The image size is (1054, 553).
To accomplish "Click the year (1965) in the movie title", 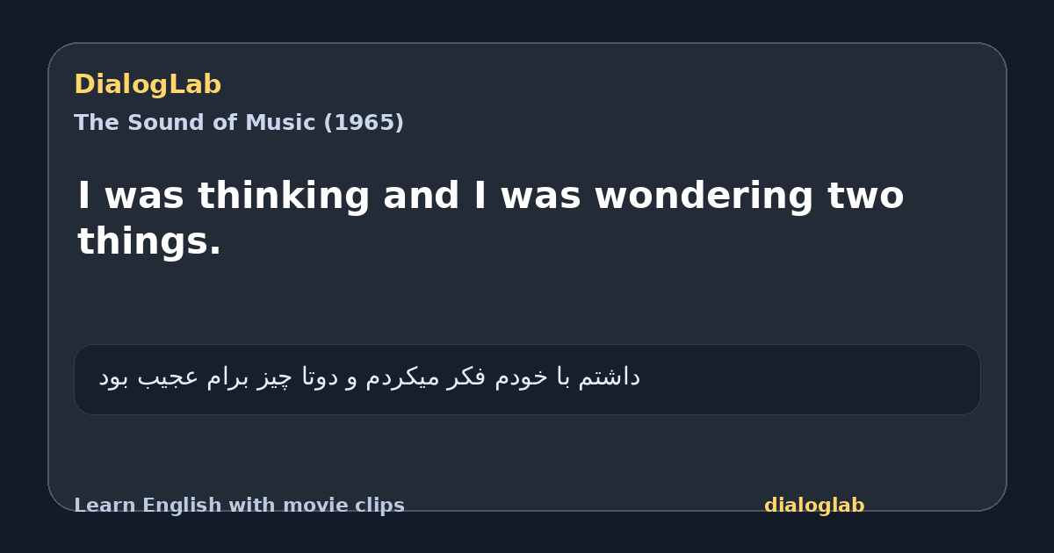I will click(x=364, y=123).
